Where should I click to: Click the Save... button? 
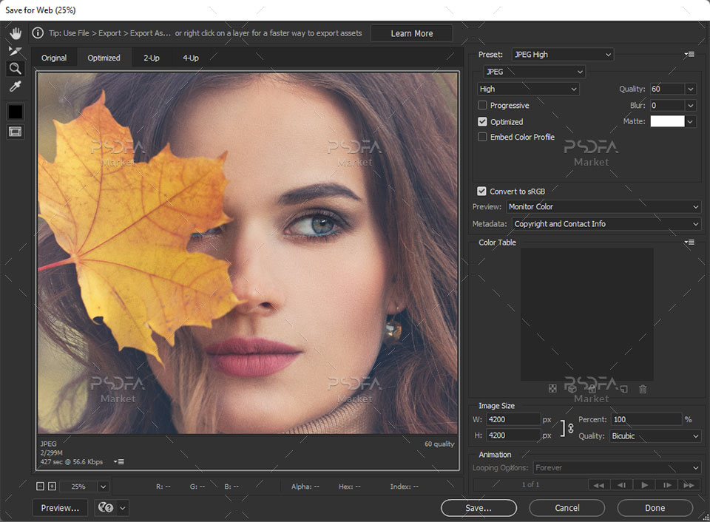point(479,508)
